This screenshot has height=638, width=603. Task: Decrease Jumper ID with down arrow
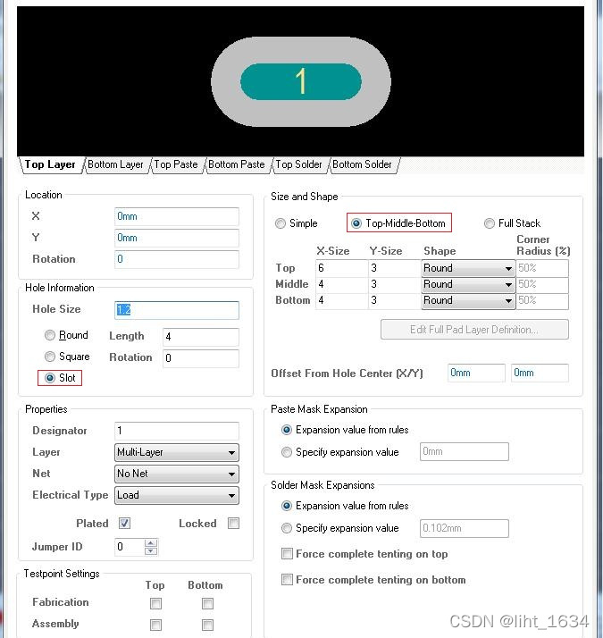click(151, 551)
